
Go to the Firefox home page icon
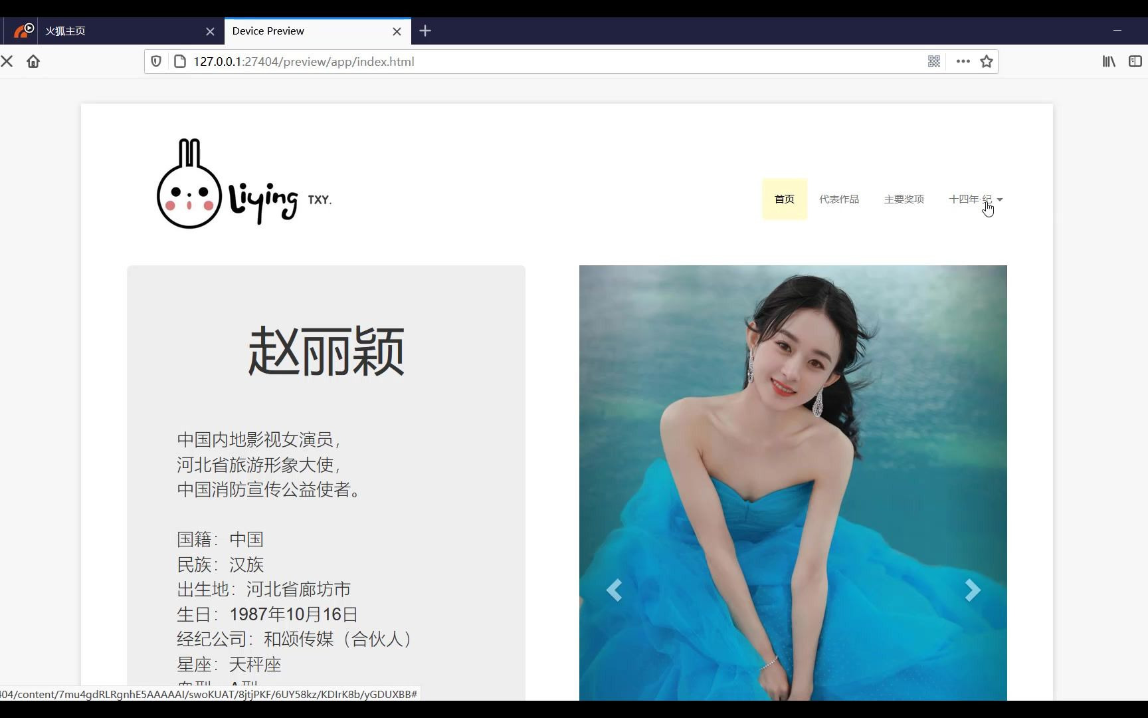[x=33, y=61]
